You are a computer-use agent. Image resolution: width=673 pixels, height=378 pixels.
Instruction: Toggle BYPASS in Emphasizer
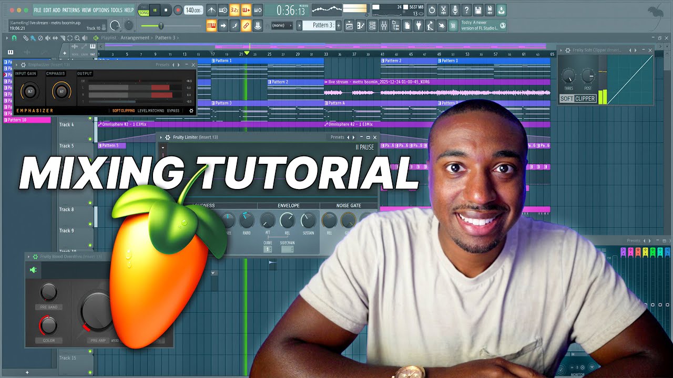pyautogui.click(x=173, y=111)
